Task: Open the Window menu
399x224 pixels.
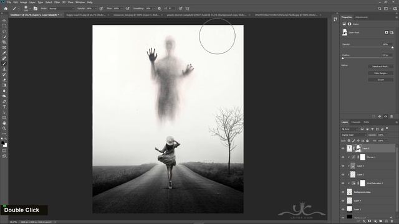Action: pos(80,2)
